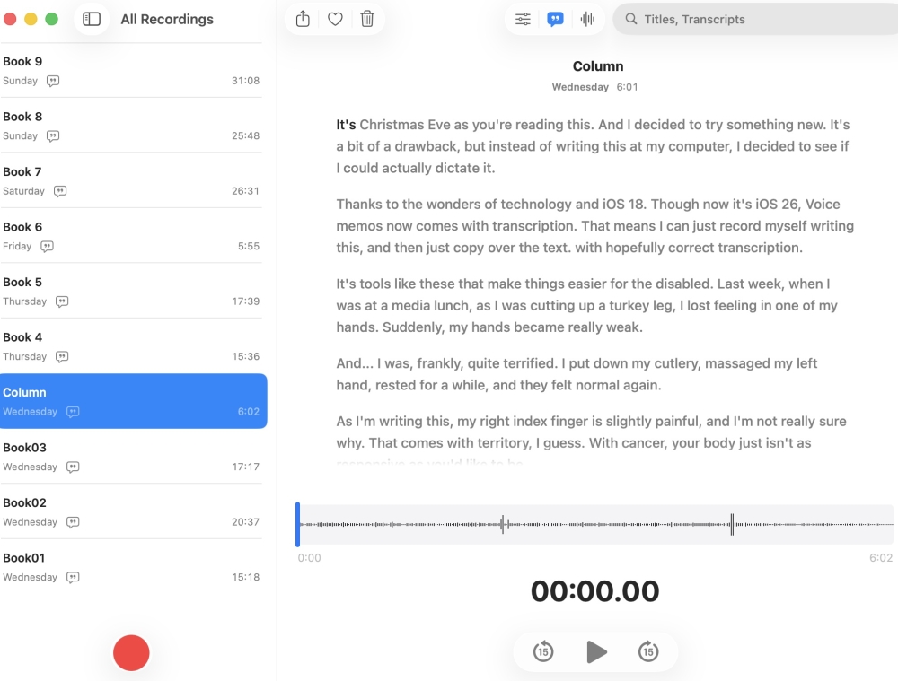Skip forward 15 seconds
The height and width of the screenshot is (681, 898).
(x=648, y=651)
